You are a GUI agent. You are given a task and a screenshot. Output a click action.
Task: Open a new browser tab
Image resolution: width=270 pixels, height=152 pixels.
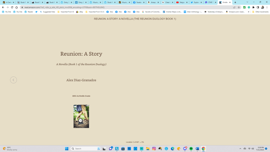(235, 2)
